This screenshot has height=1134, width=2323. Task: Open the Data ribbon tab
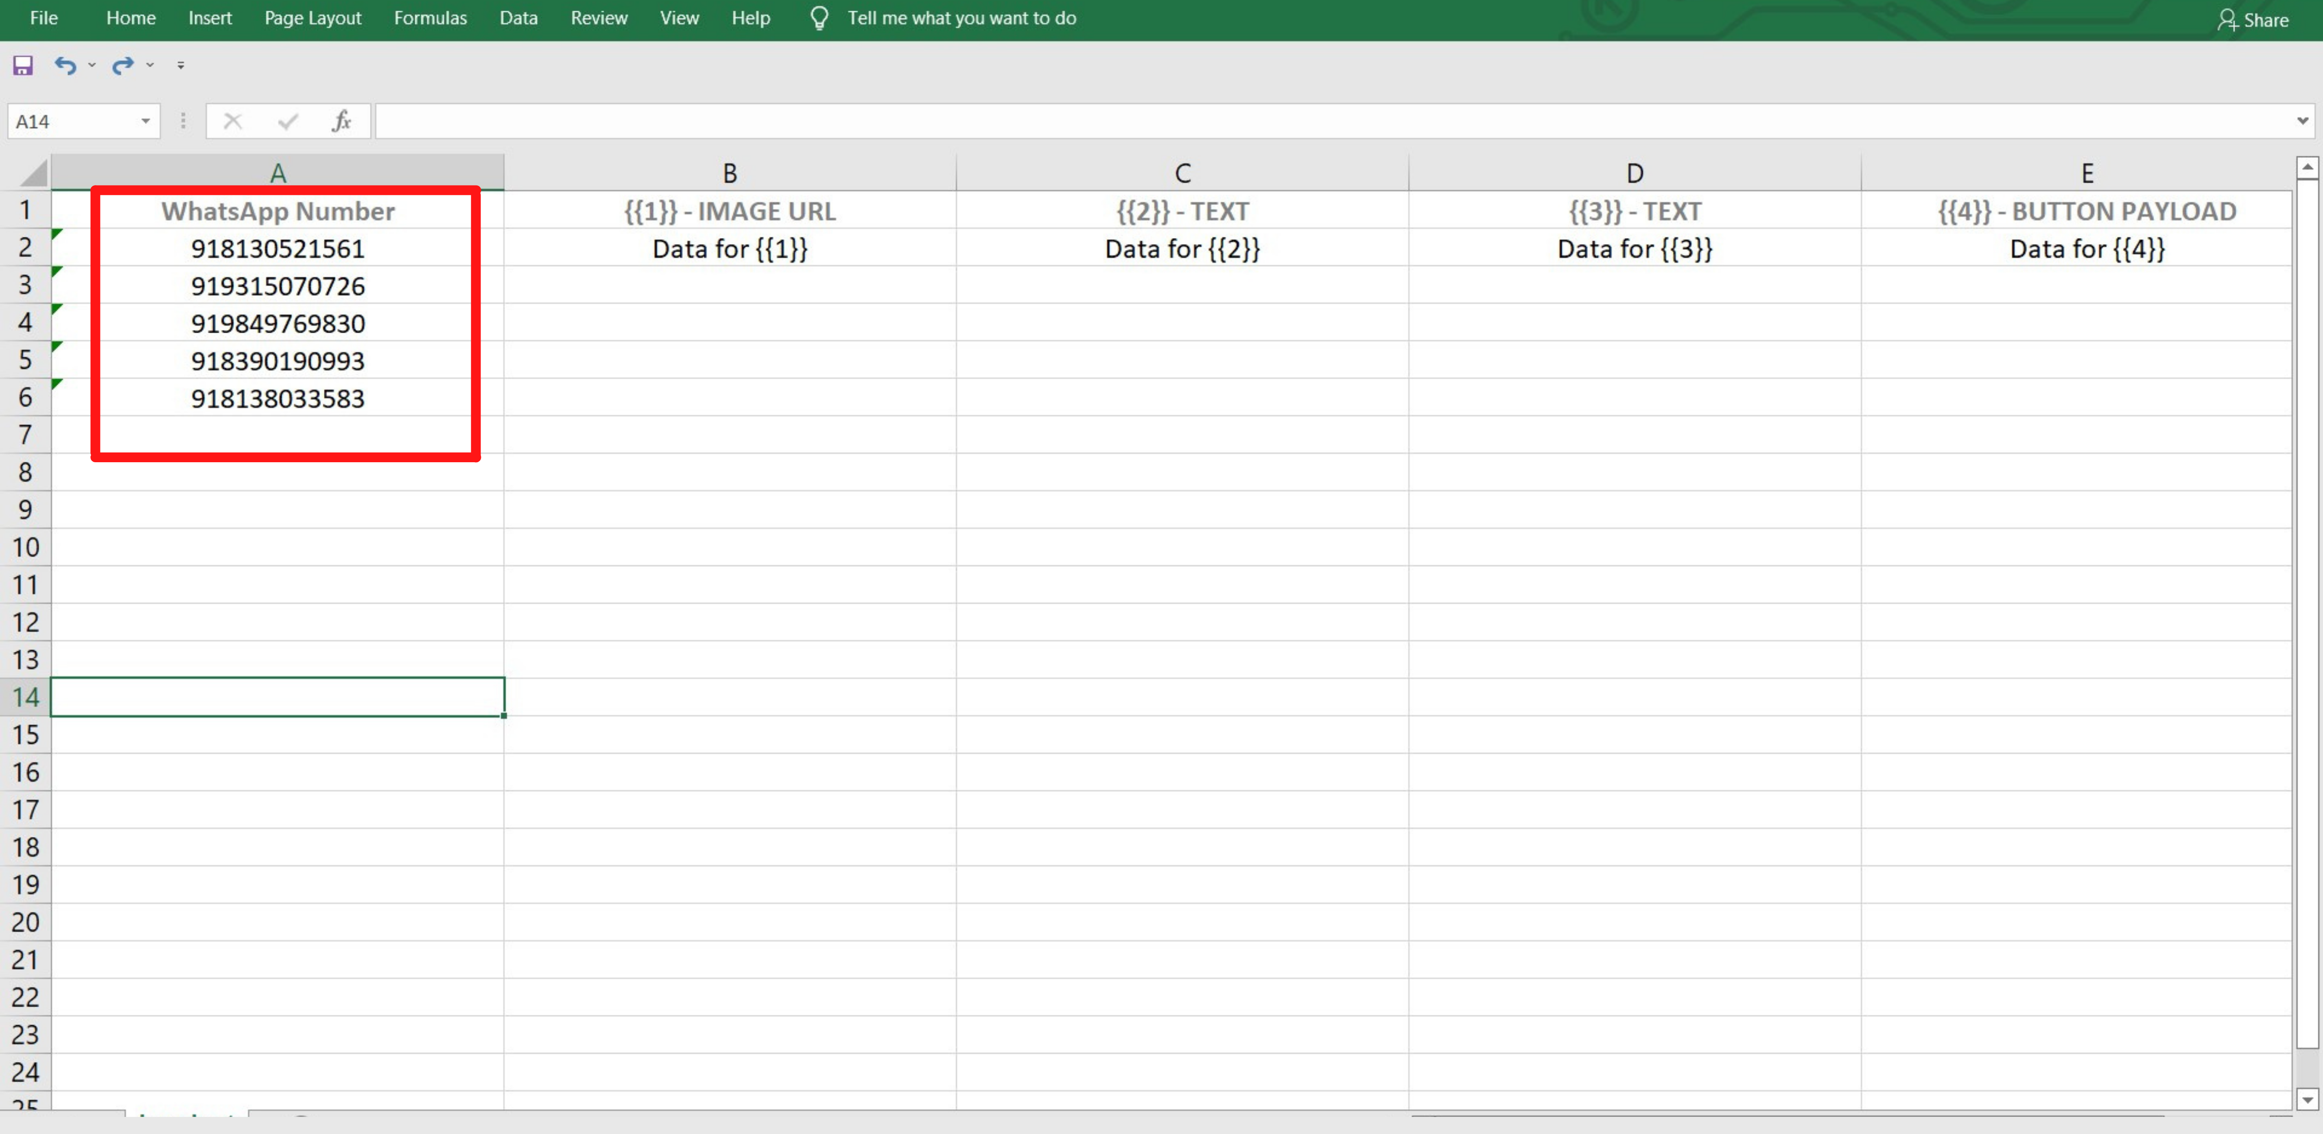[518, 18]
